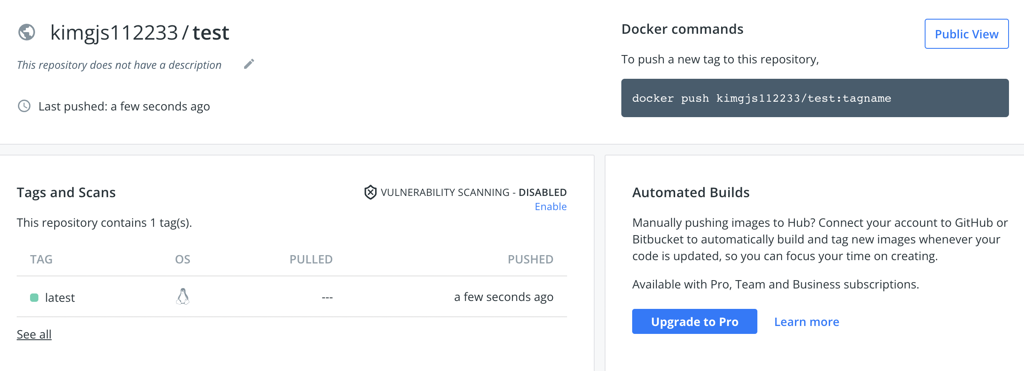Click the globe public repository icon
This screenshot has height=371, width=1024.
pos(27,32)
